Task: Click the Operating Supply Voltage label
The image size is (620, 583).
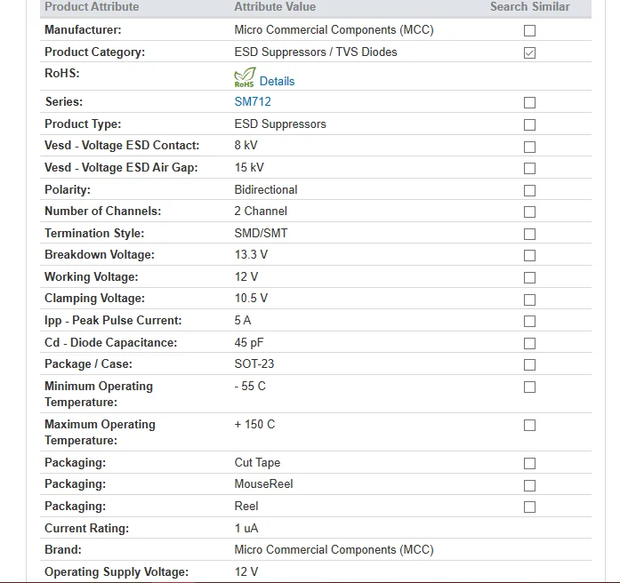Action: [117, 571]
